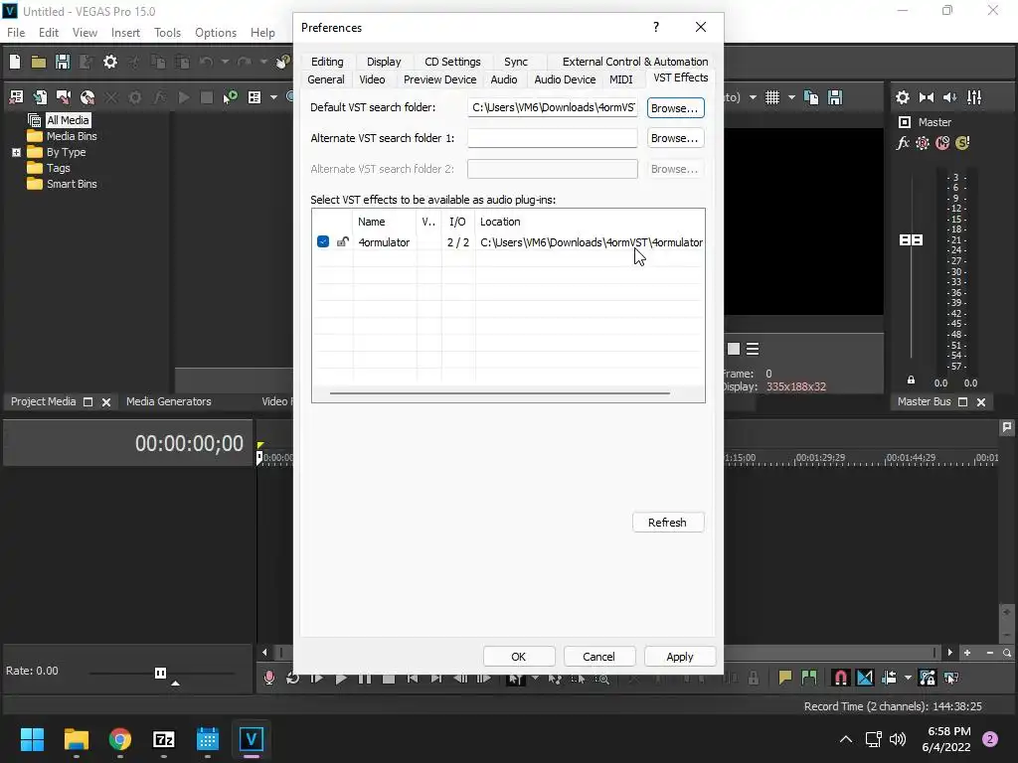Toggle the Dim Output speaker icon
Screen dimensions: 1018x763
point(949,97)
